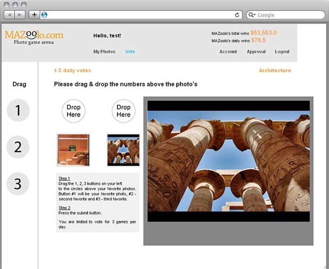The height and width of the screenshot is (269, 329).
Task: Click the Architecture category link
Action: click(x=274, y=71)
